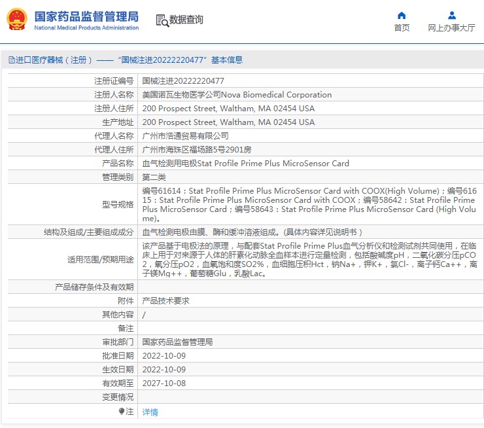484x428 pixels.
Task: Click 结构及组成/主要组成成分 label
Action: pos(88,232)
